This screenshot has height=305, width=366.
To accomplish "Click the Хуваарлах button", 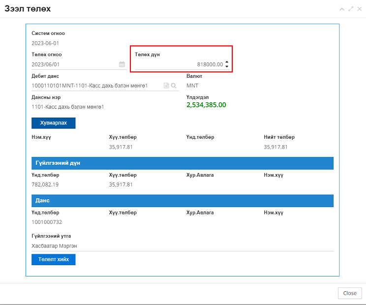I will coord(54,123).
